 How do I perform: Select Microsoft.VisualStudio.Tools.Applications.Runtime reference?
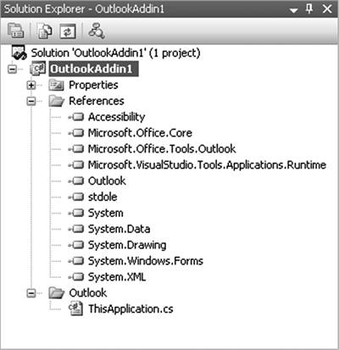coord(207,165)
